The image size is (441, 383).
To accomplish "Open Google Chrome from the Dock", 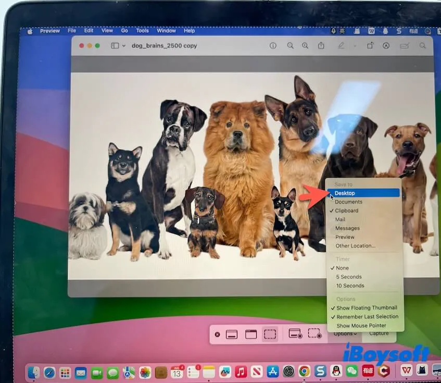I will (x=305, y=371).
